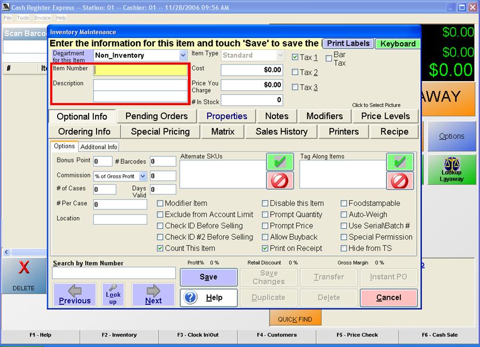Select the Notes tab

click(x=277, y=116)
